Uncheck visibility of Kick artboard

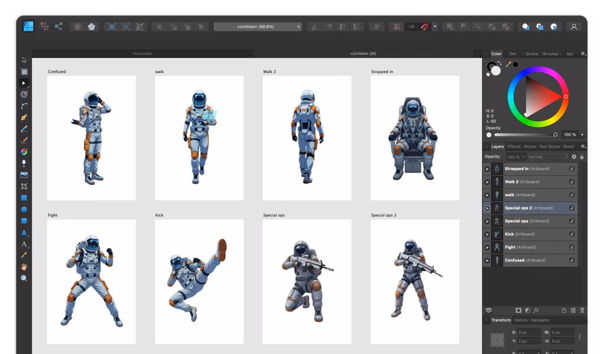pyautogui.click(x=572, y=234)
